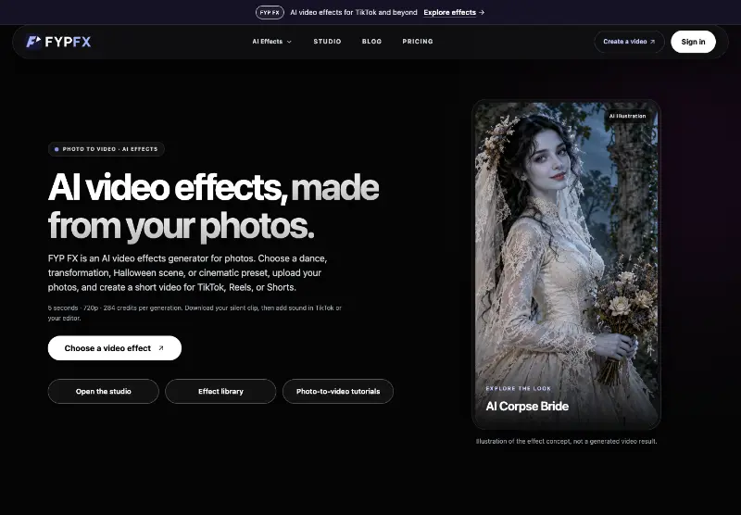This screenshot has height=515, width=741.
Task: Expand the AI Effects dropdown menu
Action: click(271, 42)
